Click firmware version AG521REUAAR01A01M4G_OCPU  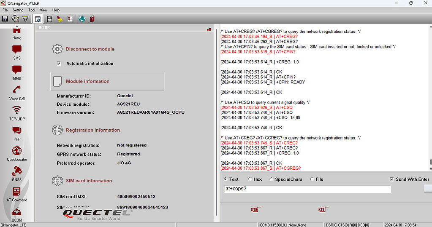coord(151,112)
